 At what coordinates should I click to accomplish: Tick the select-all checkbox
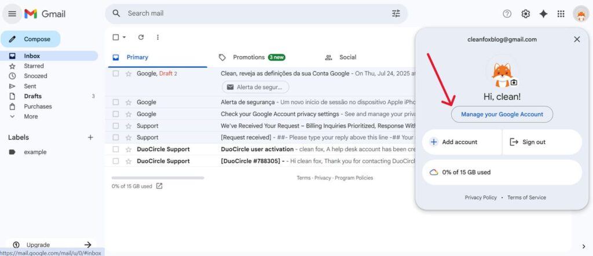pyautogui.click(x=116, y=37)
